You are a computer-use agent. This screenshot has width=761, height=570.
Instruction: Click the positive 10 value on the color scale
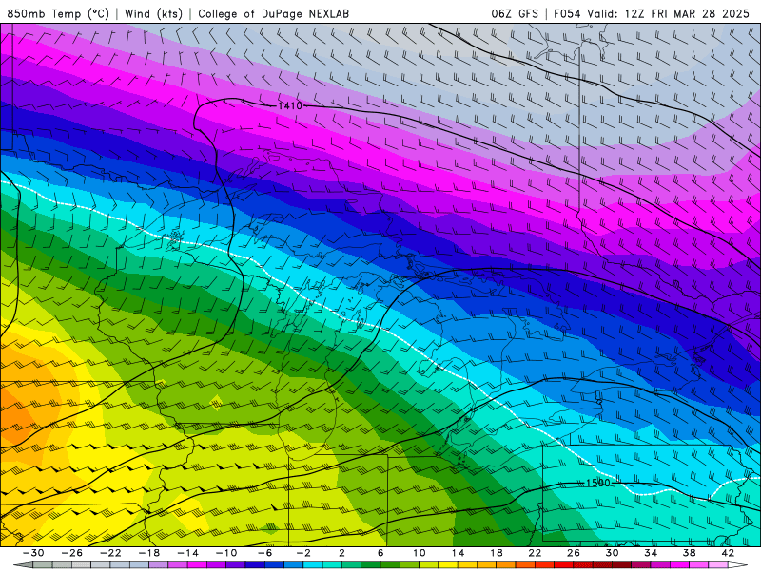420,553
